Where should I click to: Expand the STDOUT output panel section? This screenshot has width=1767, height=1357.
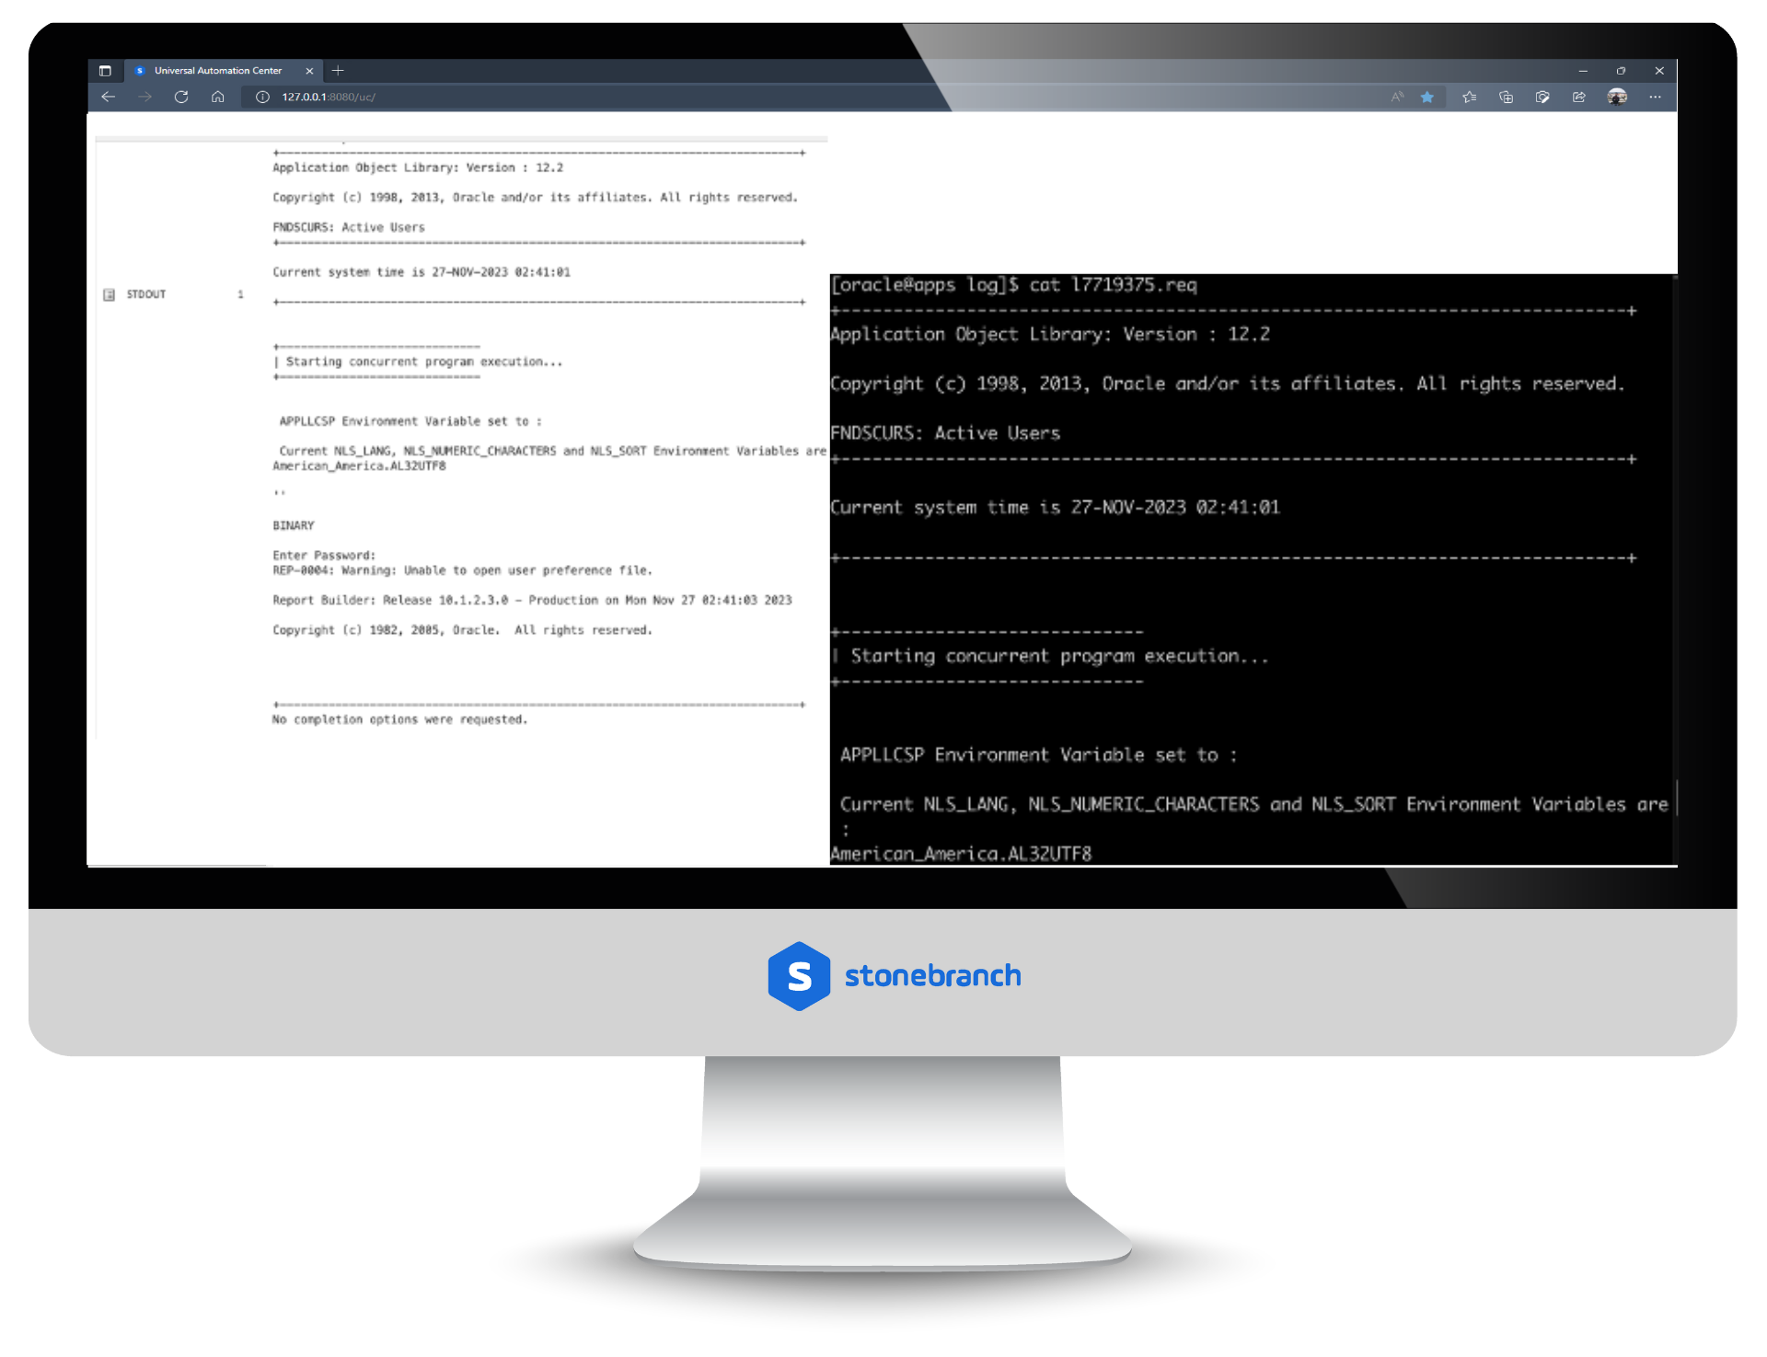(x=110, y=295)
